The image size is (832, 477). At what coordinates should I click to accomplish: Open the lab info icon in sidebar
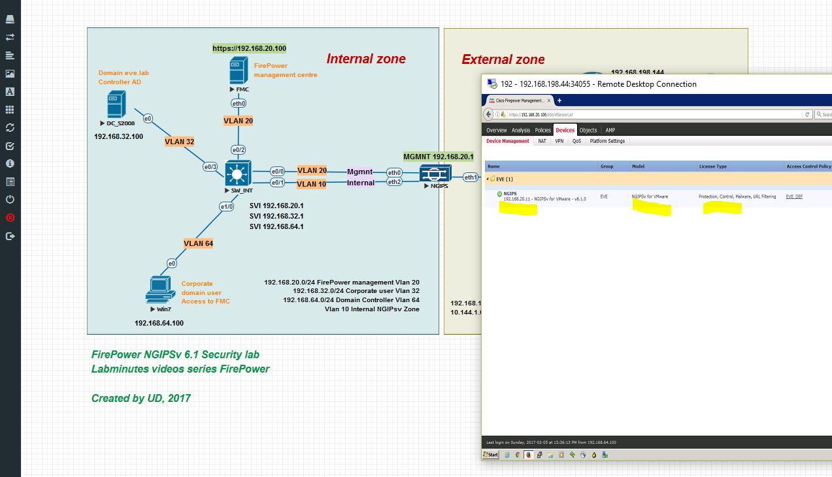[10, 164]
